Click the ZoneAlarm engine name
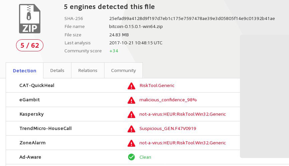This screenshot has width=289, height=166. (32, 143)
